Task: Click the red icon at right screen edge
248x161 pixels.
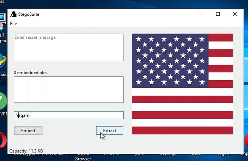Action: pyautogui.click(x=246, y=141)
